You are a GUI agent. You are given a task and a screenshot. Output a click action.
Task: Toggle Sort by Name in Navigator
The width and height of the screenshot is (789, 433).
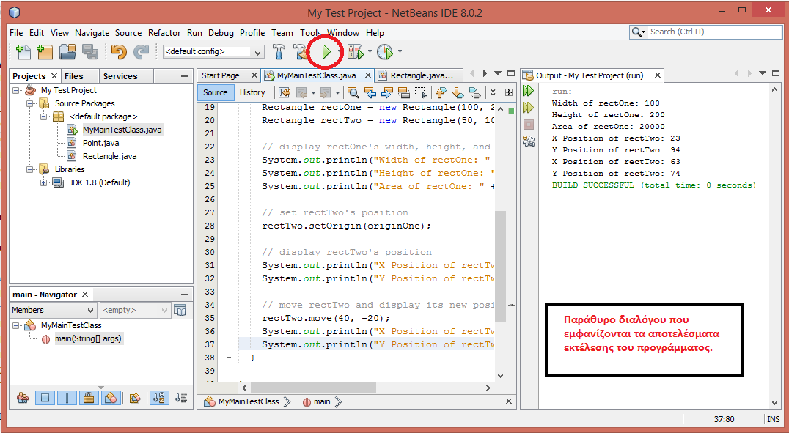(158, 398)
